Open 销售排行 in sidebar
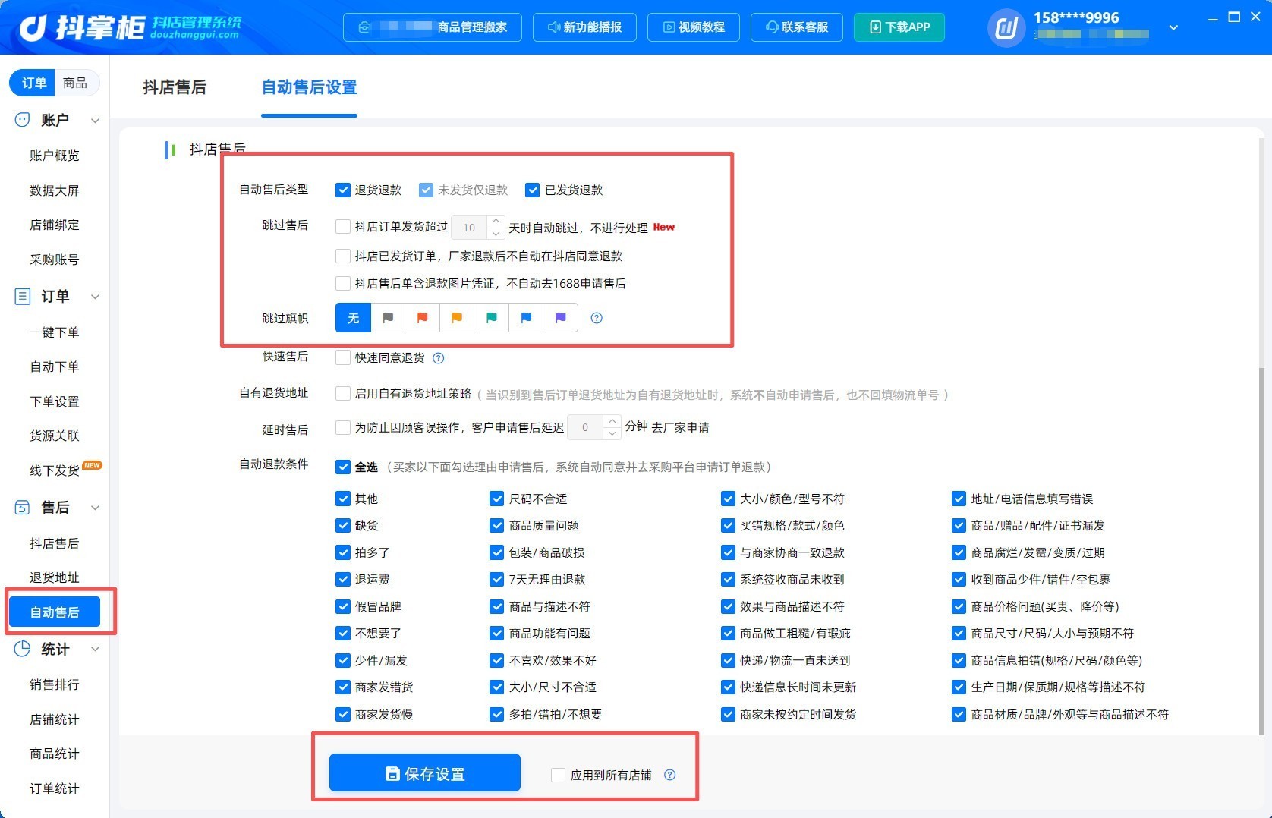This screenshot has width=1272, height=818. (55, 684)
